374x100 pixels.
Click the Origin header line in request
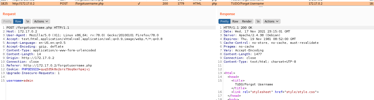coord(30,58)
